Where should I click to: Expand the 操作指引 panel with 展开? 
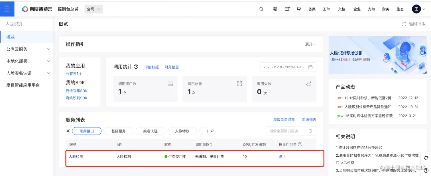310,44
